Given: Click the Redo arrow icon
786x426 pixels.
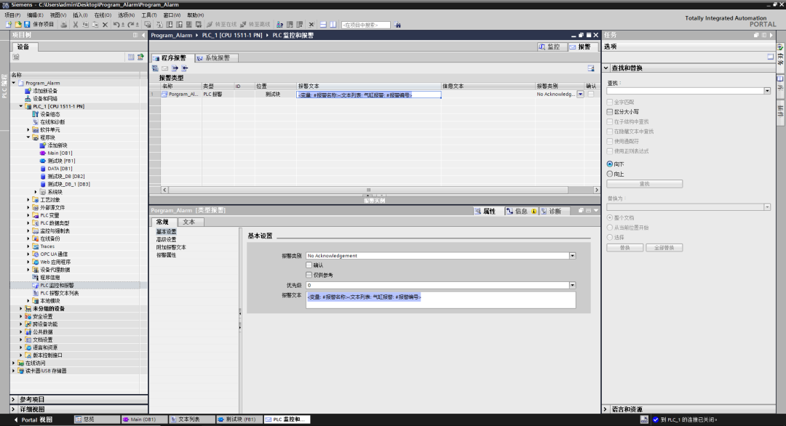Looking at the screenshot, I should 130,25.
